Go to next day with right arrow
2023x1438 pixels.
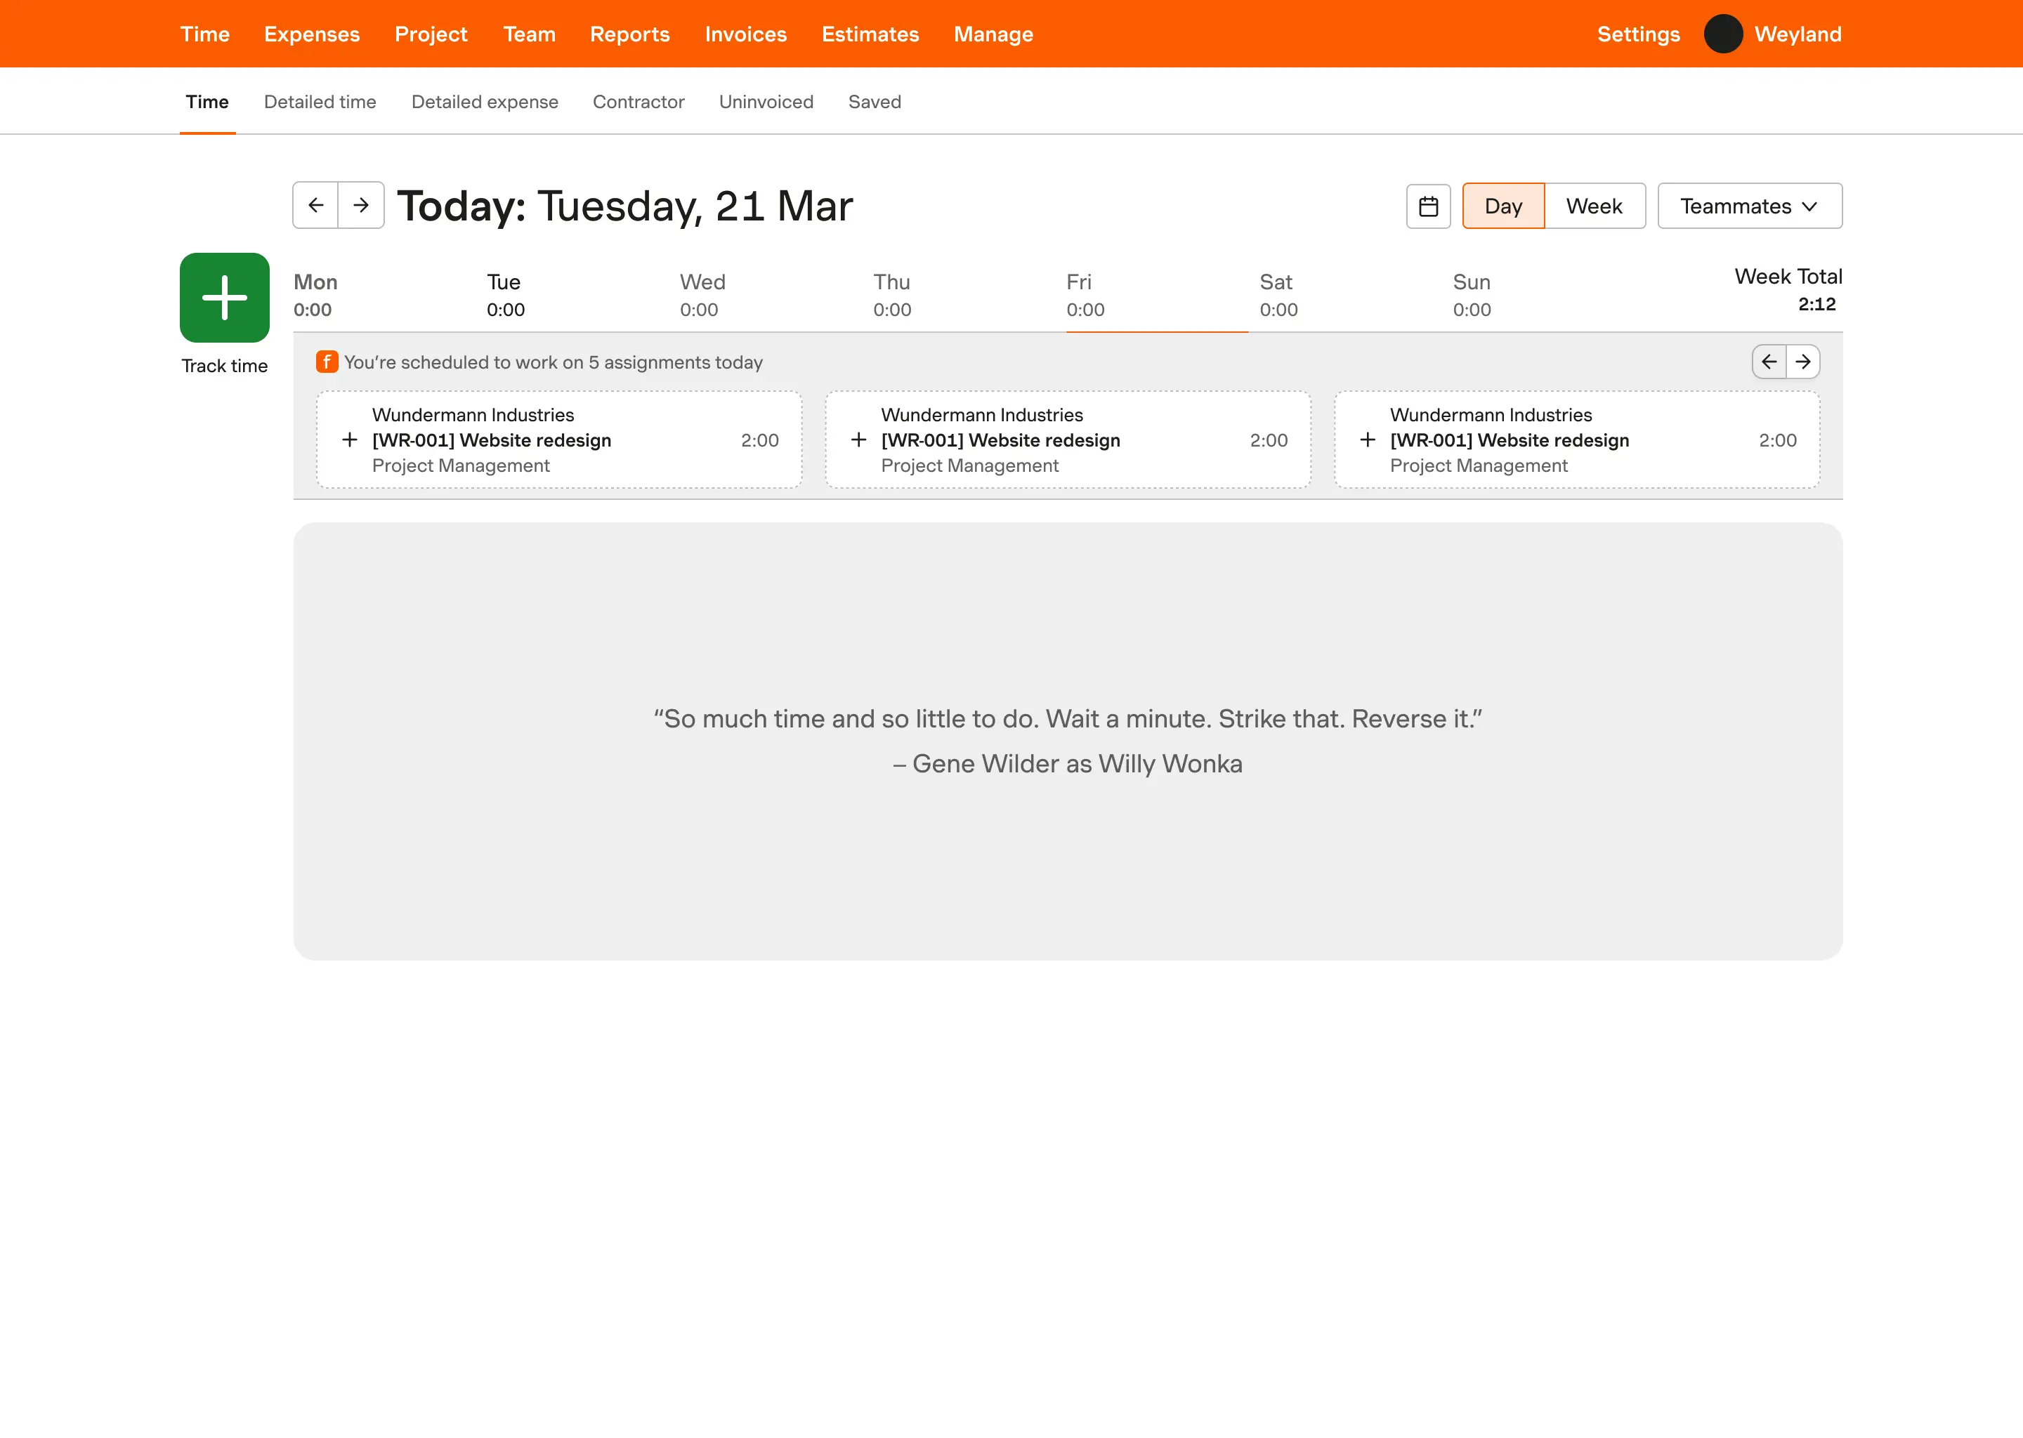(360, 206)
